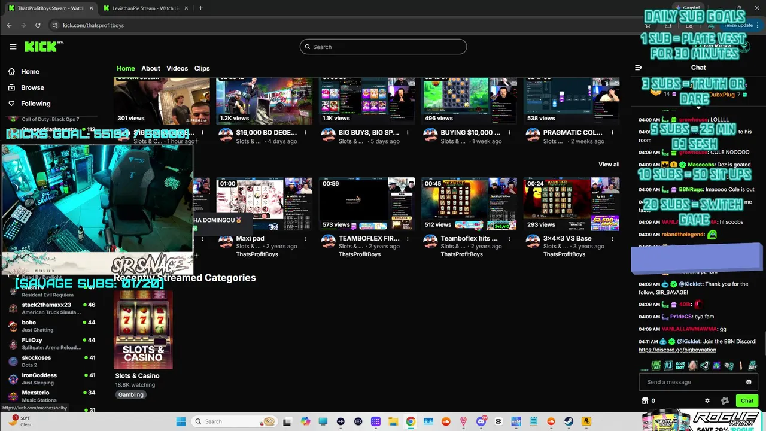
Task: Open options for 'TEAMBOFLEX FIR...' clip
Action: 408,238
